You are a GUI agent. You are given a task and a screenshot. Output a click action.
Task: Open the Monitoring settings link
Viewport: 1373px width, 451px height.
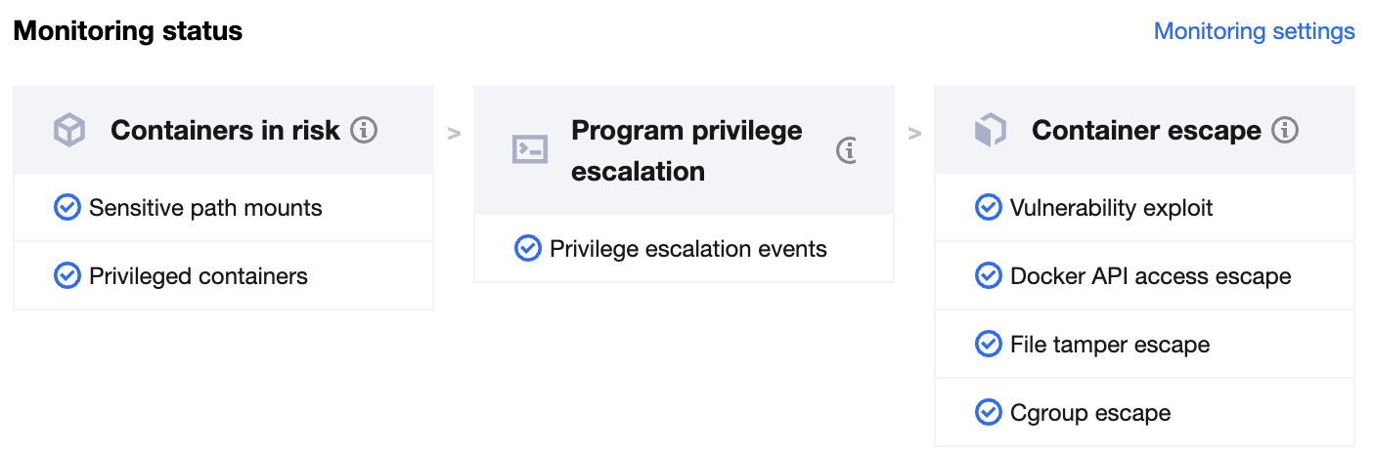point(1254,31)
